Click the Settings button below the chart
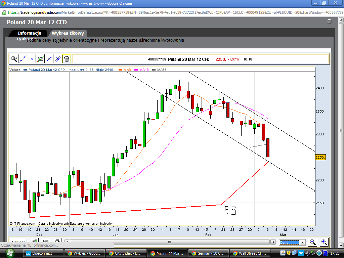The height and width of the screenshot is (258, 344). [18, 241]
